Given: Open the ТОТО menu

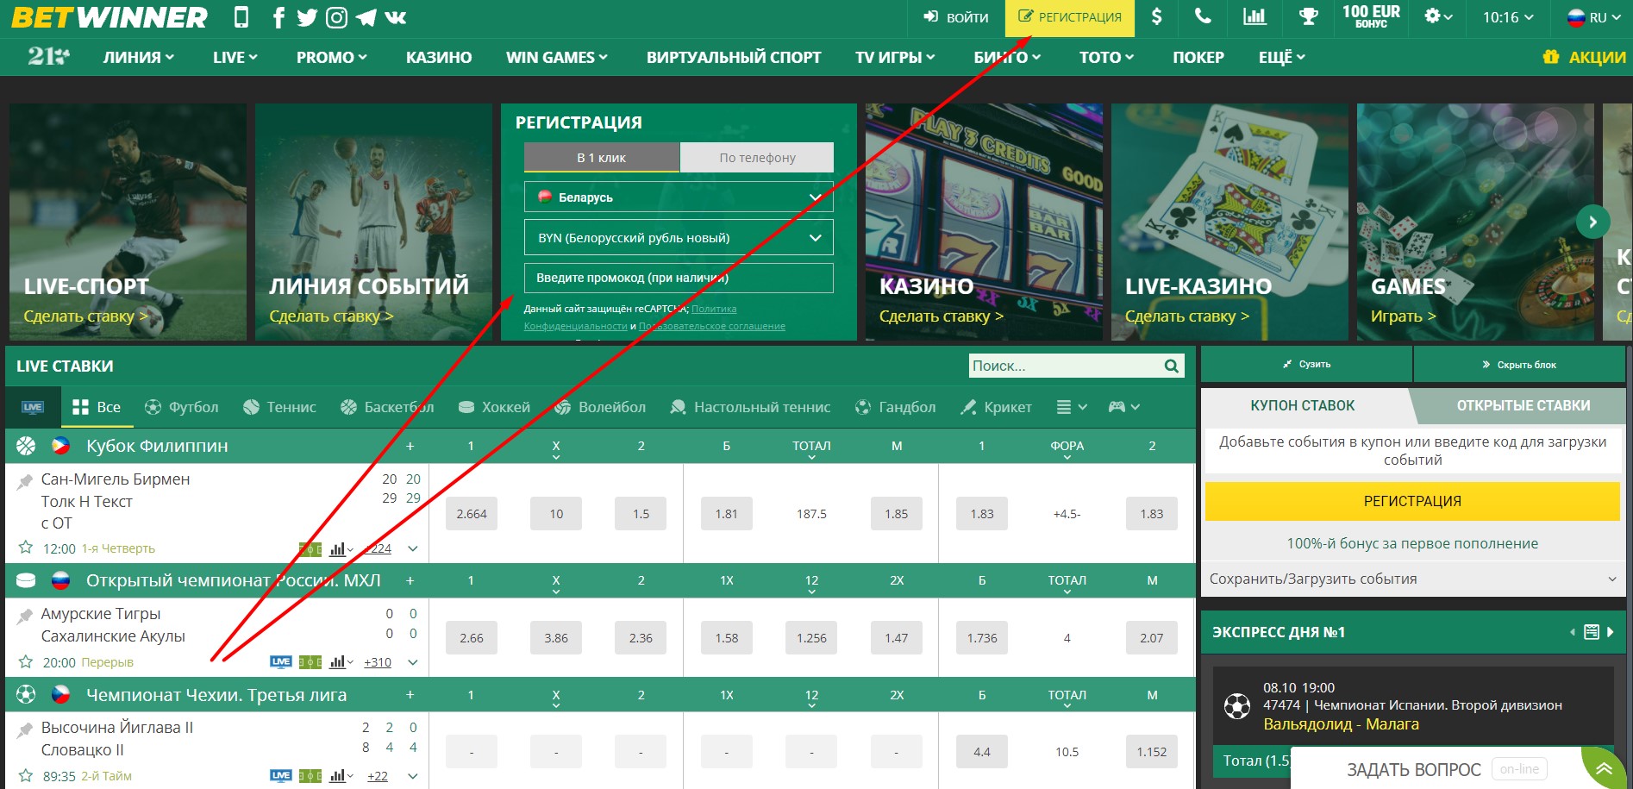Looking at the screenshot, I should coord(1106,57).
